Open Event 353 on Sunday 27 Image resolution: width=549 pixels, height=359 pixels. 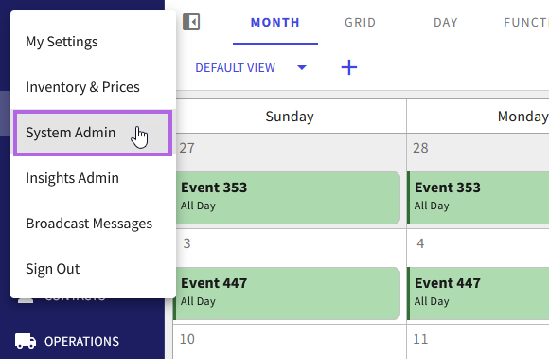(x=288, y=198)
